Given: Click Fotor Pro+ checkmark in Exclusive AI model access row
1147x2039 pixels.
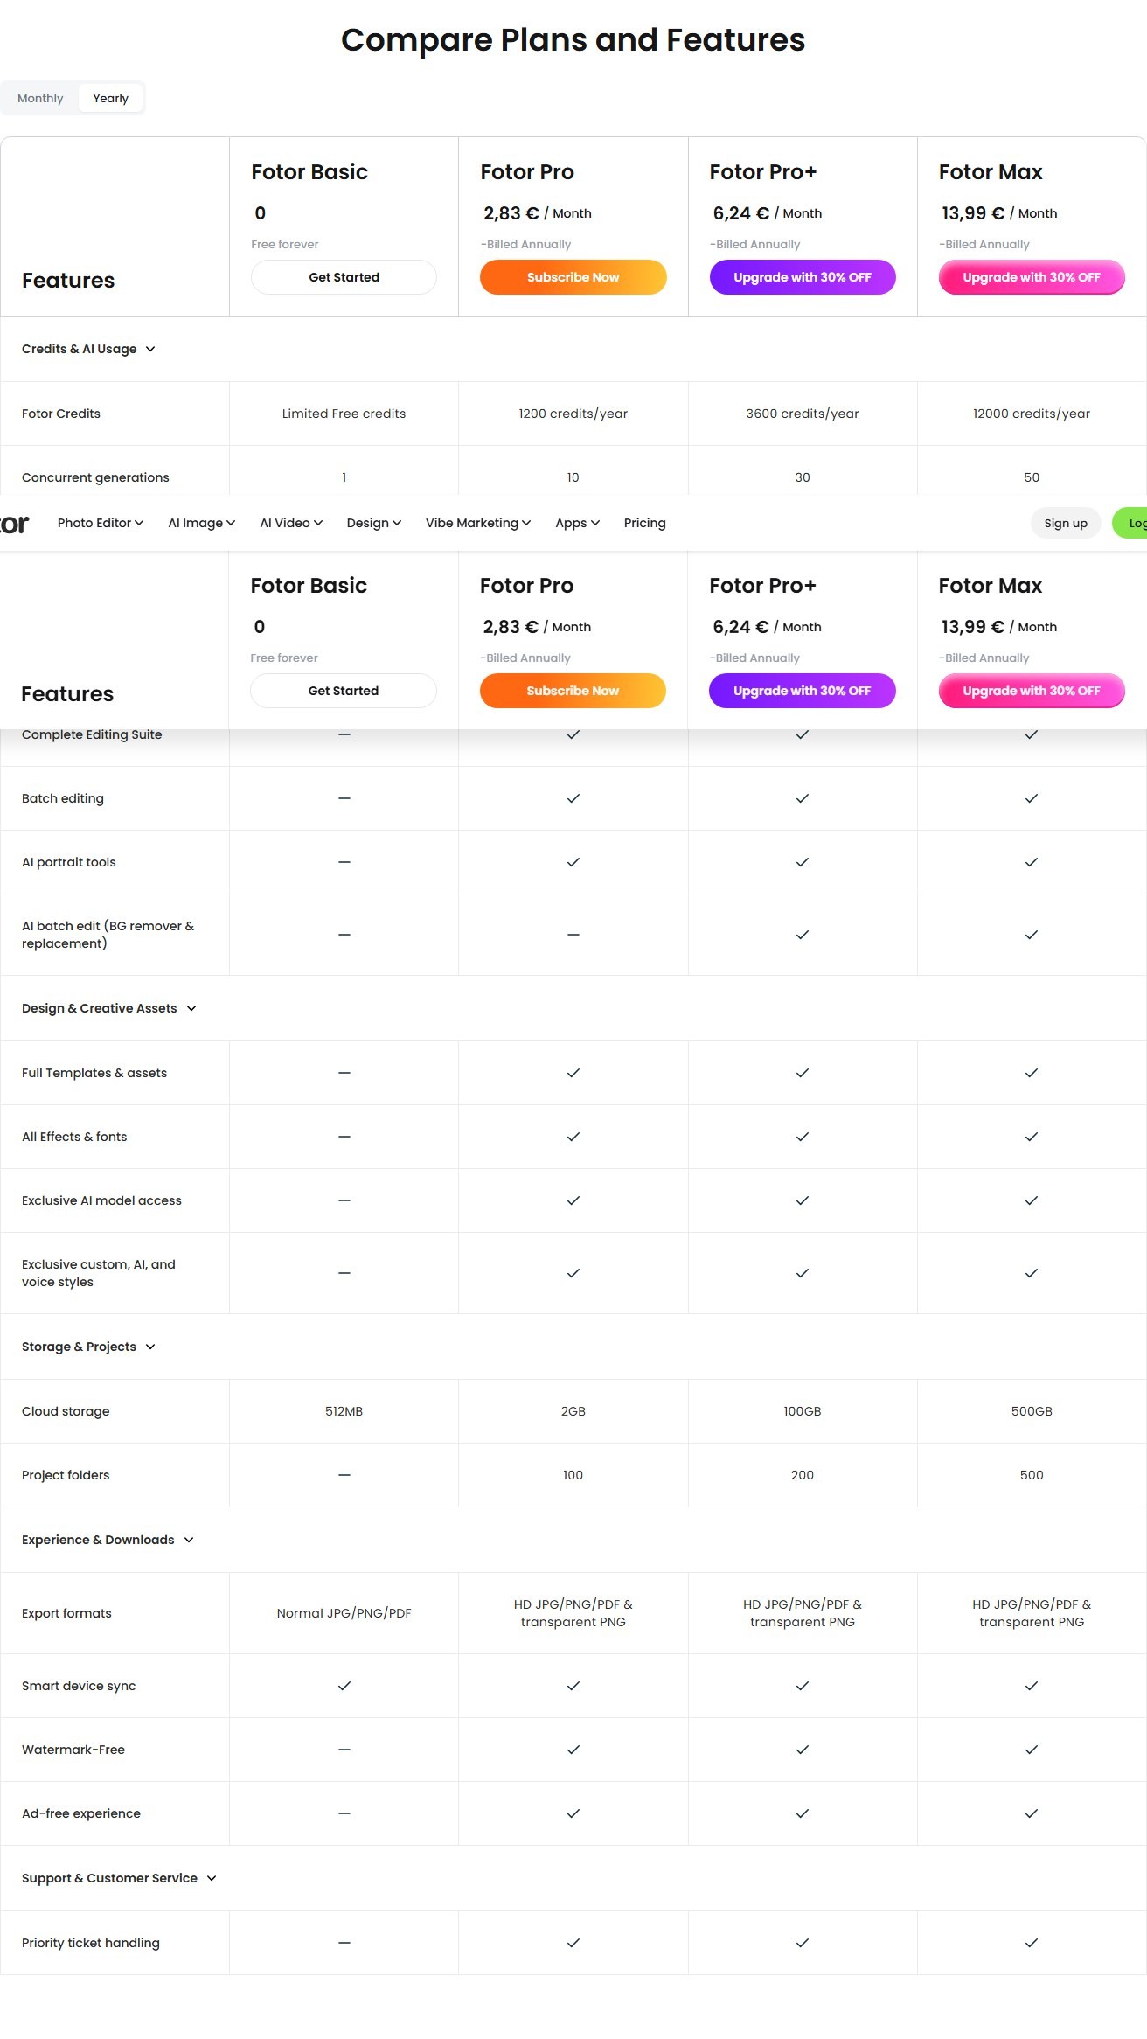Looking at the screenshot, I should pos(803,1200).
